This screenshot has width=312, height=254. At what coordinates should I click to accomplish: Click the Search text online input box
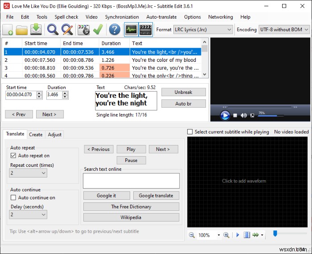click(x=131, y=181)
